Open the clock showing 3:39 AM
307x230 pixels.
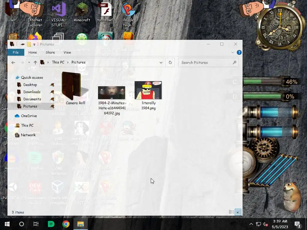pos(280,224)
